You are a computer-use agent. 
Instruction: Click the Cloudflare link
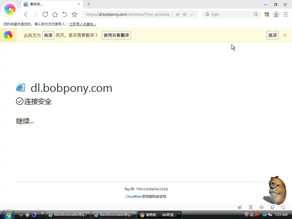[133, 196]
